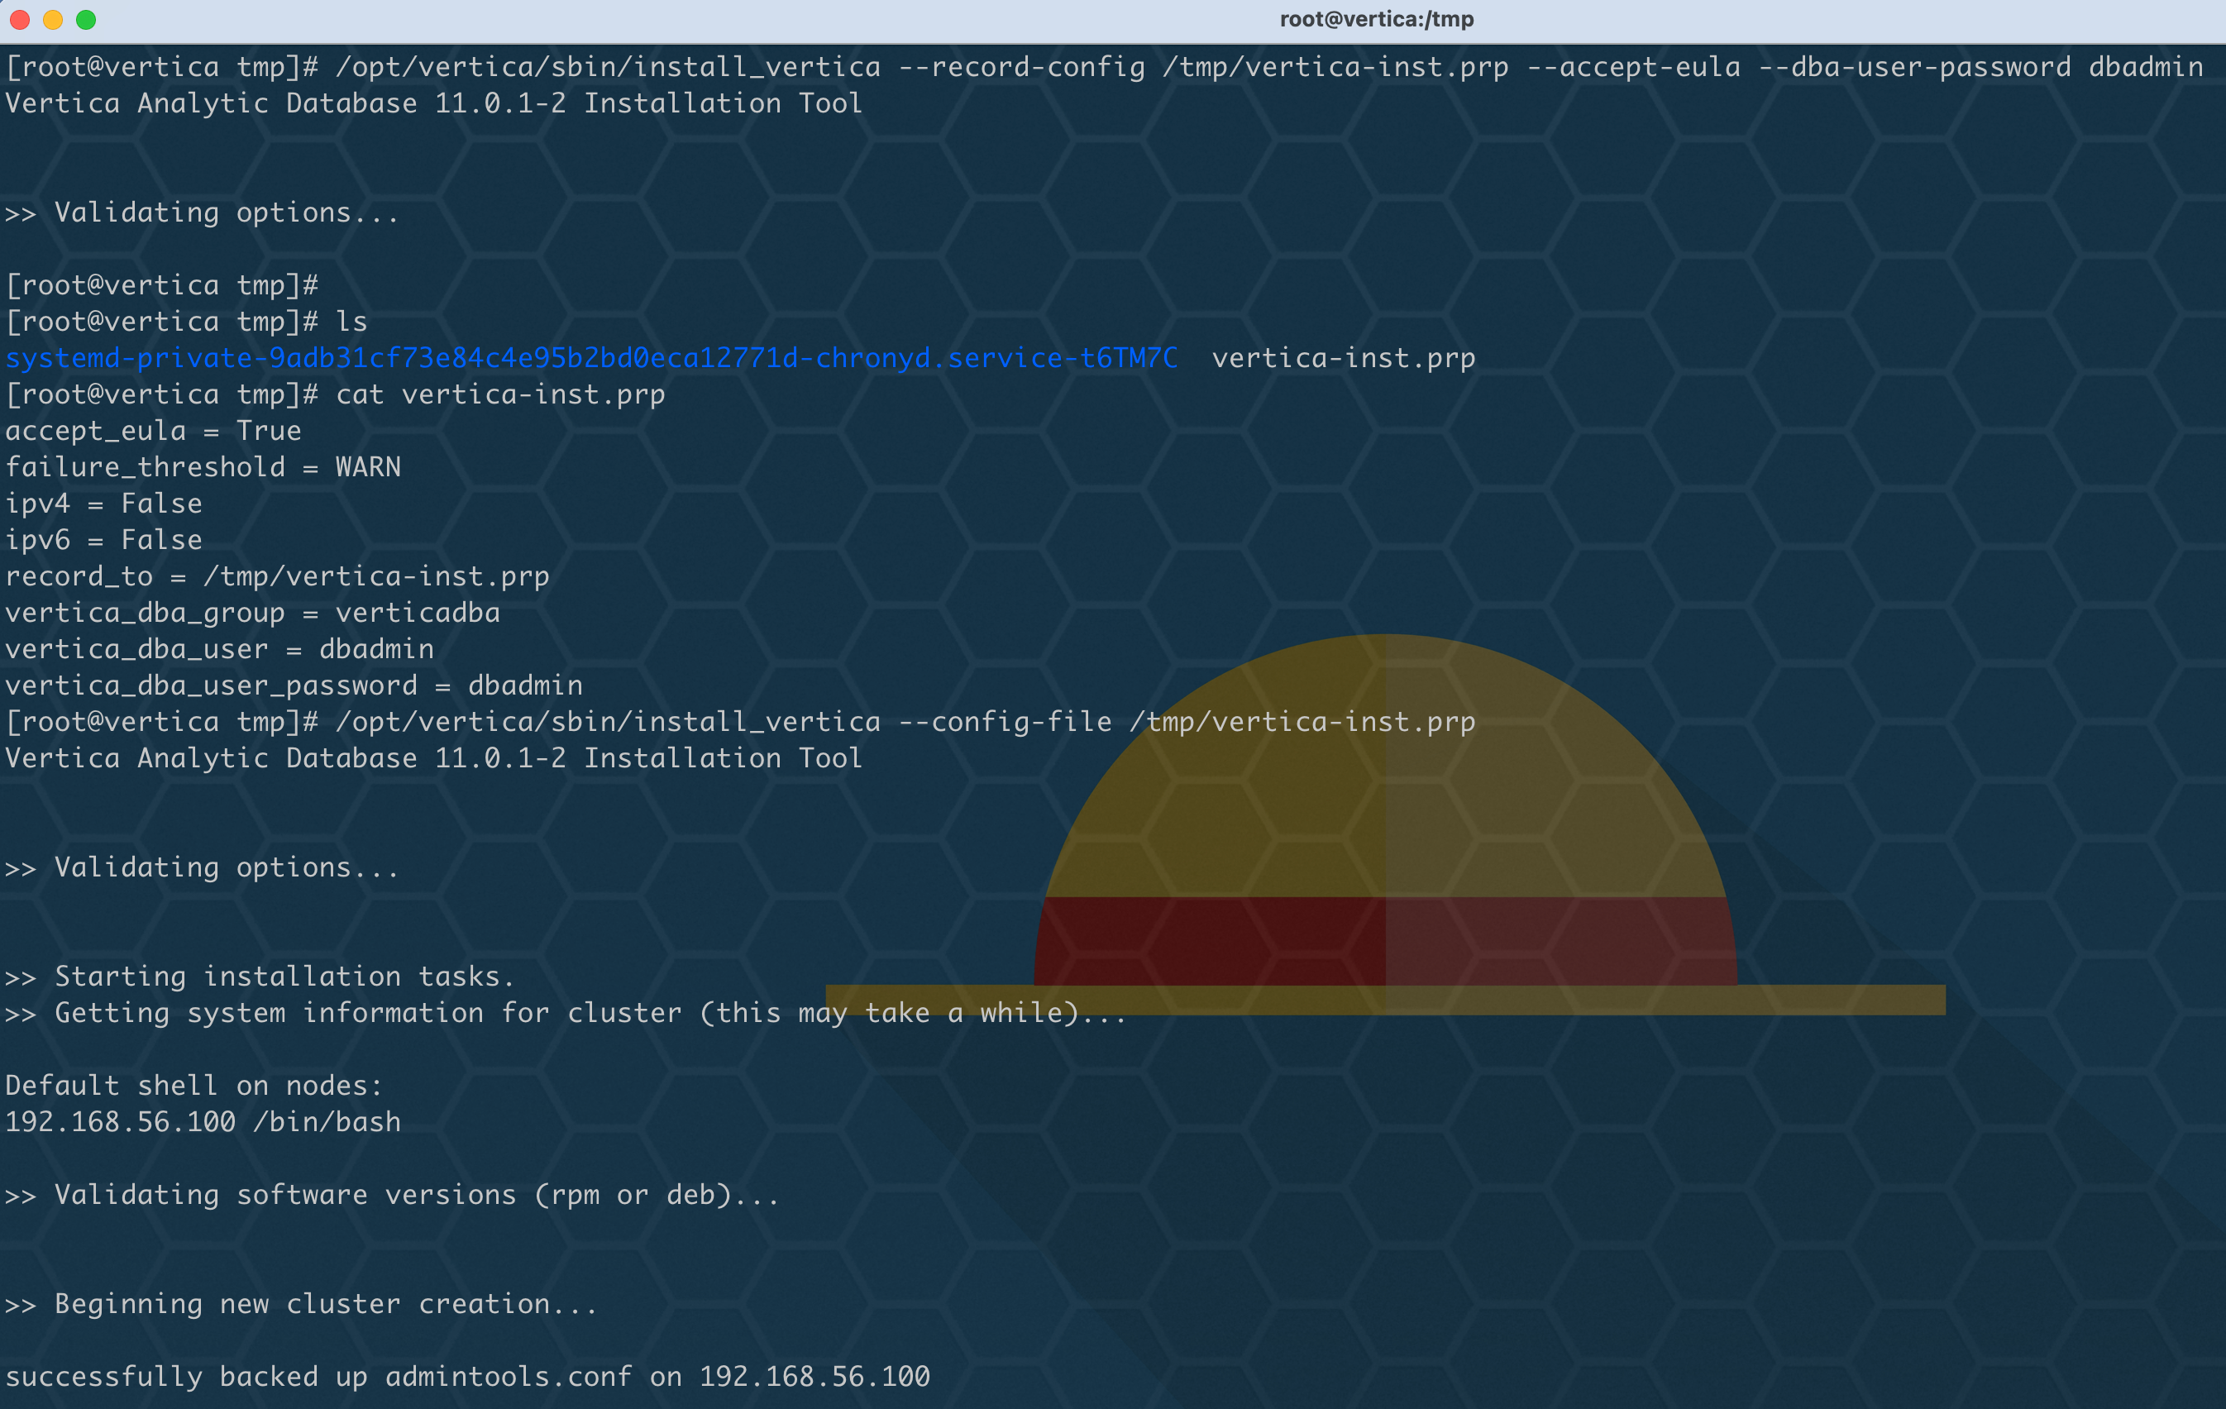Click the 'accept_eula = True' line
The height and width of the screenshot is (1409, 2226).
(x=154, y=431)
